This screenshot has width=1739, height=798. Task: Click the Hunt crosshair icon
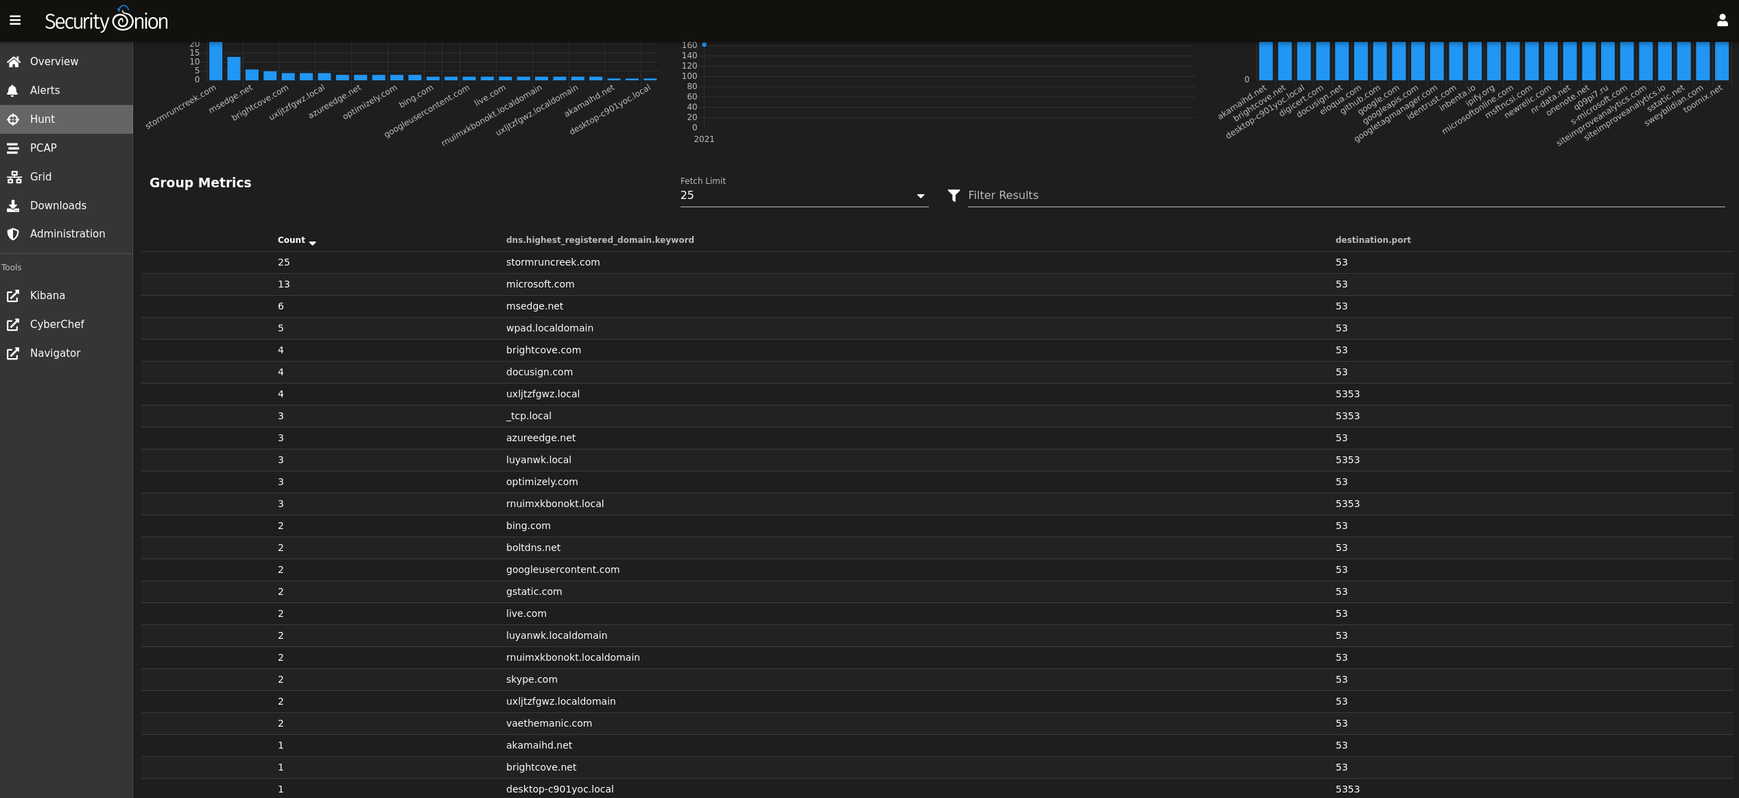point(13,119)
